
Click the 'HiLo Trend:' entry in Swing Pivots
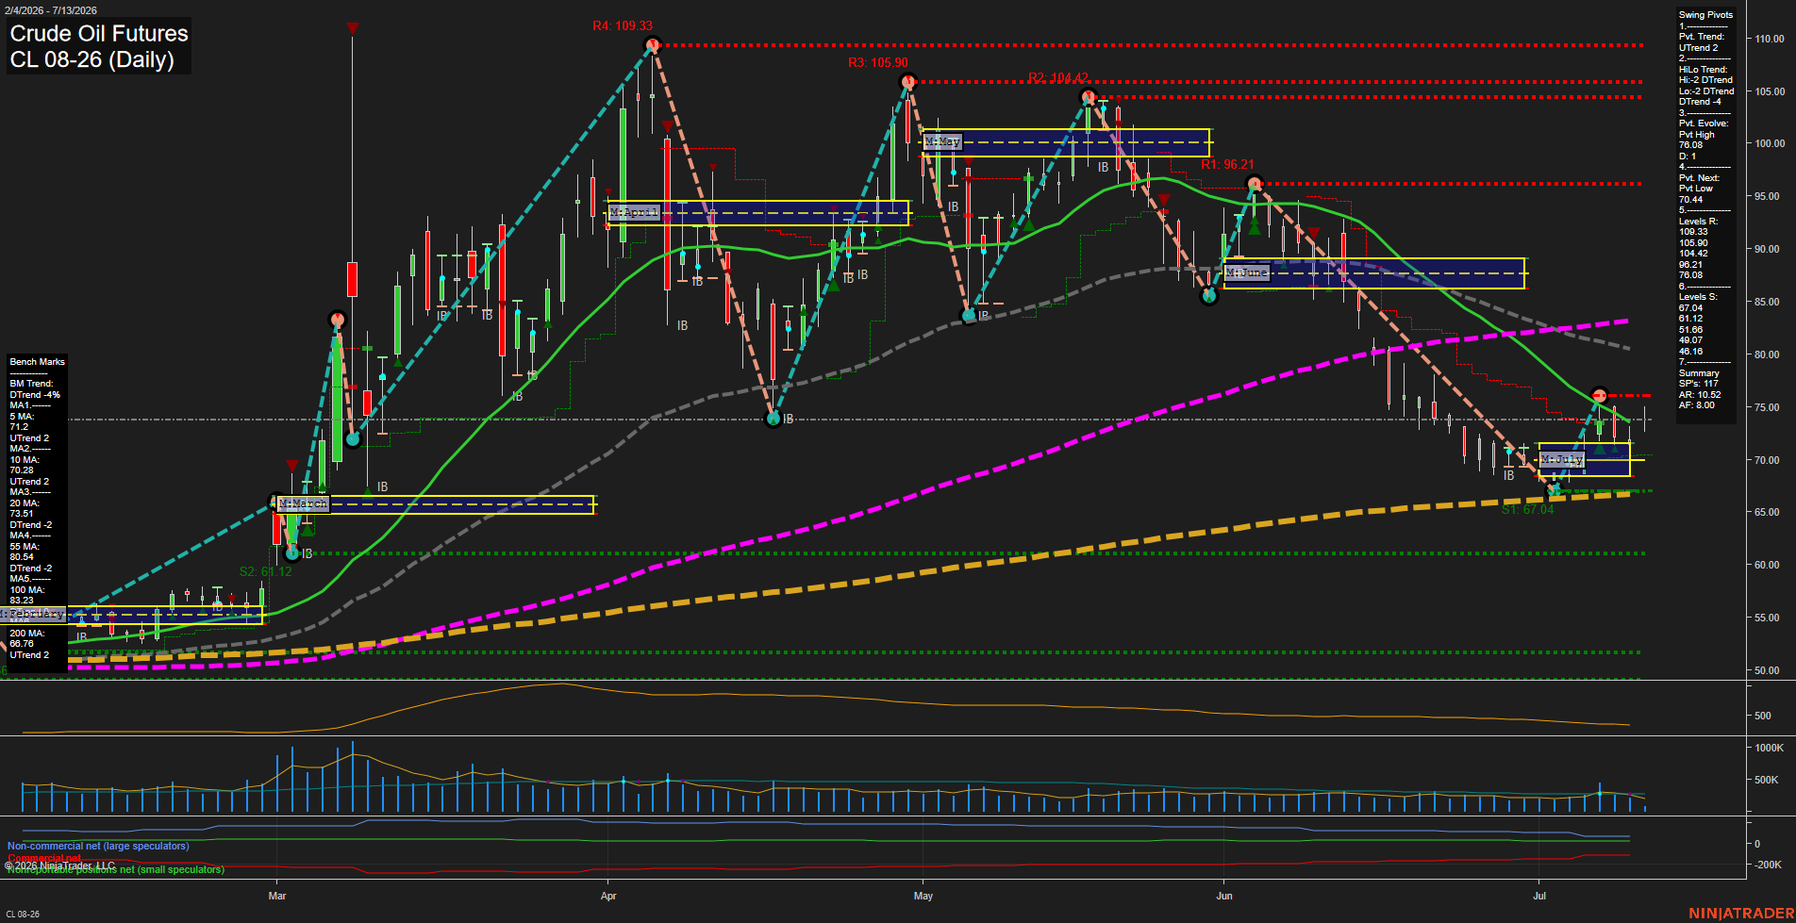click(1703, 70)
